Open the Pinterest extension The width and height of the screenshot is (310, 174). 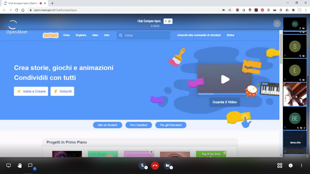[x=262, y=10]
